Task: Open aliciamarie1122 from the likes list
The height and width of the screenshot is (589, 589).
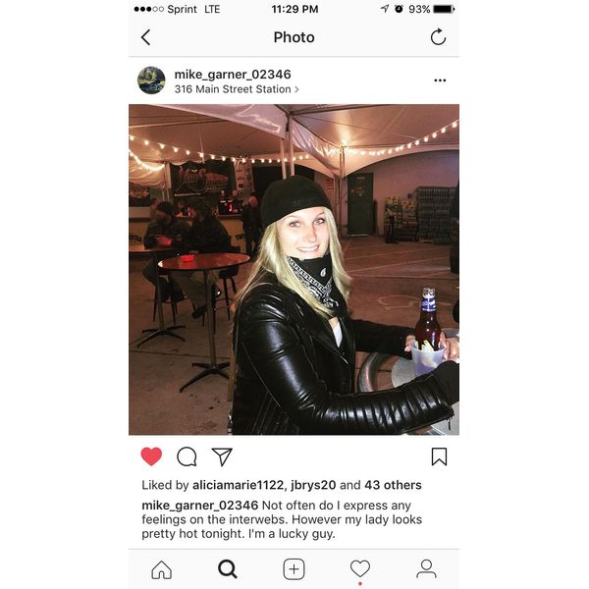Action: tap(239, 485)
